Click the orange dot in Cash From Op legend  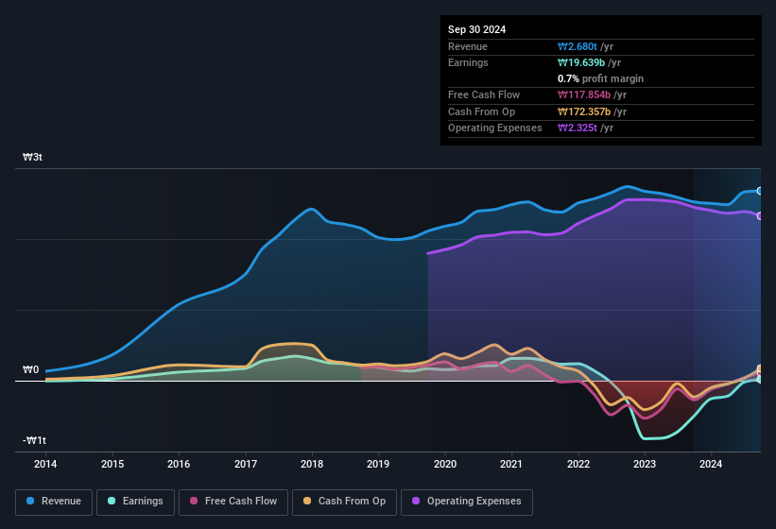(x=307, y=501)
